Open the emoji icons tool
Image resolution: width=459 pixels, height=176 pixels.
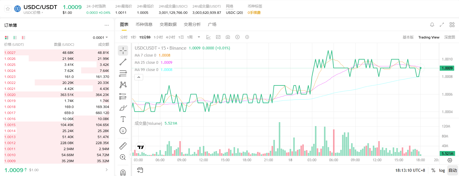point(123,131)
